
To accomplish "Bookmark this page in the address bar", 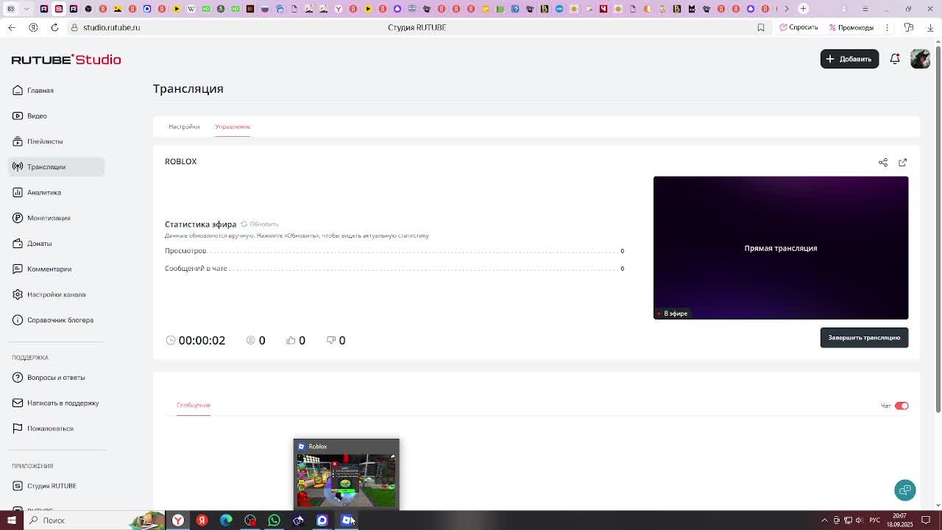I will [x=761, y=27].
